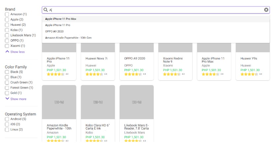Collapse brands with Show less
Image resolution: width=274 pixels, height=146 pixels.
tap(15, 52)
